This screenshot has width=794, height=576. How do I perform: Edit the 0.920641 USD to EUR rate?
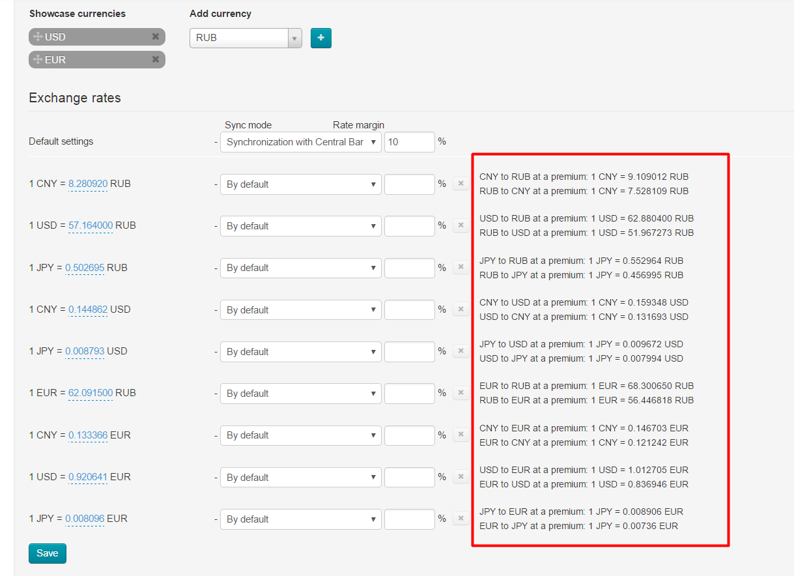(88, 477)
